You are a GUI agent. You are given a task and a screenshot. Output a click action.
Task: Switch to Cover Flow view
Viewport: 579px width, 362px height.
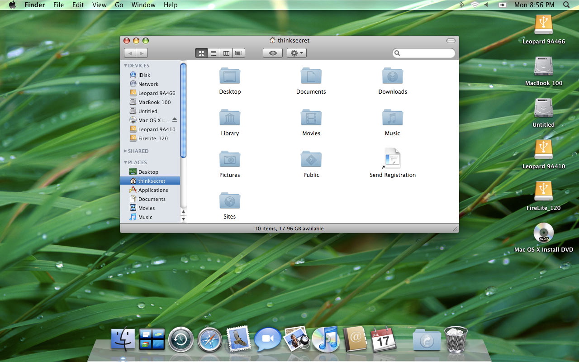point(238,52)
